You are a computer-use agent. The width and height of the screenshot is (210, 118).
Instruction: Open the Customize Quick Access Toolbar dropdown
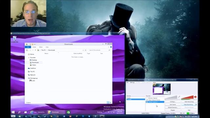pyautogui.click(x=35, y=44)
